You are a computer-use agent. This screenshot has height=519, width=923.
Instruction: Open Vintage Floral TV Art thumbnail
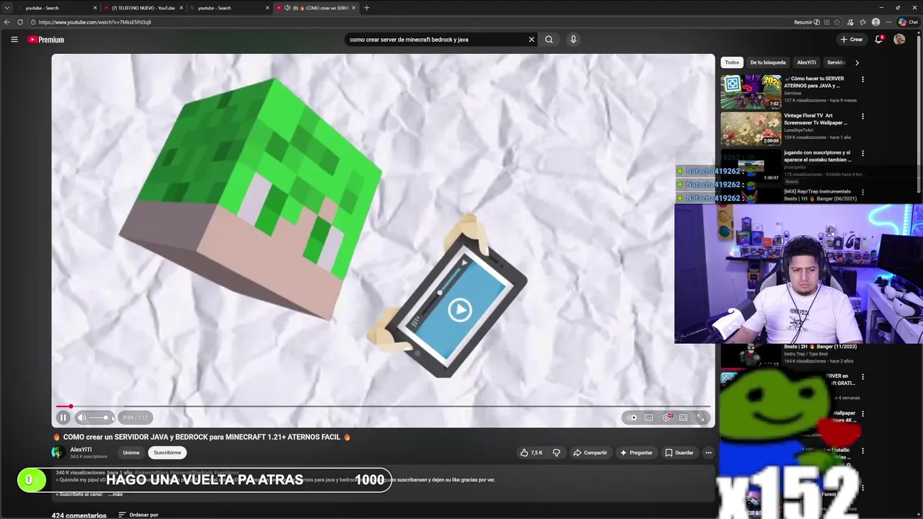(x=751, y=129)
